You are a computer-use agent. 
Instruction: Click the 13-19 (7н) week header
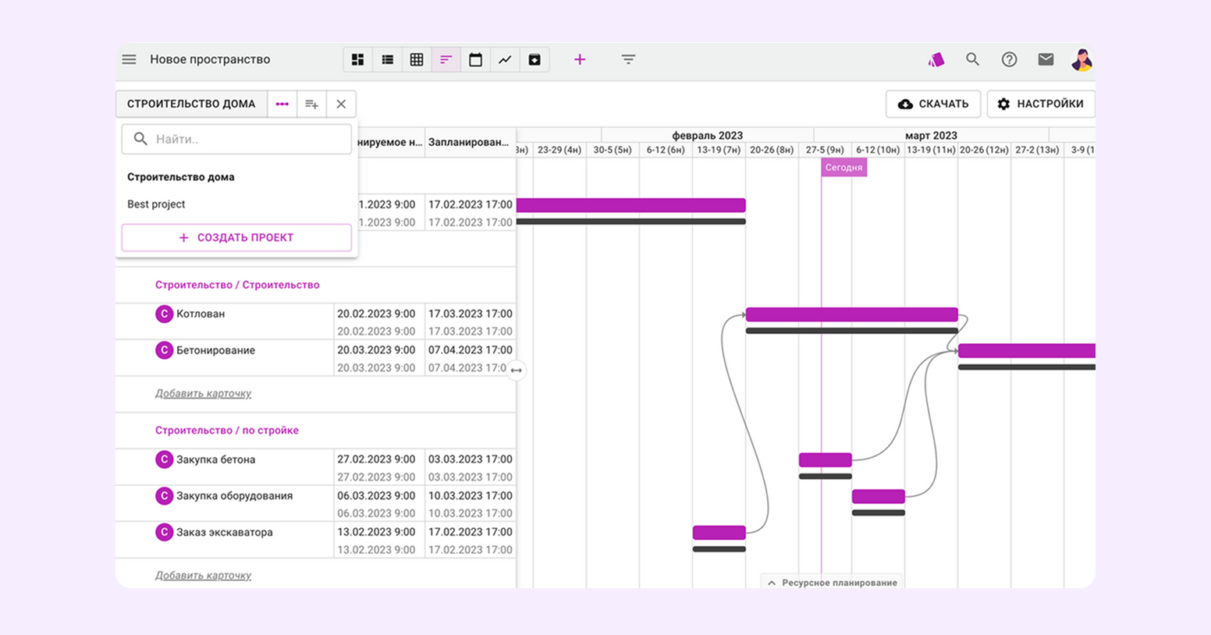(x=719, y=150)
